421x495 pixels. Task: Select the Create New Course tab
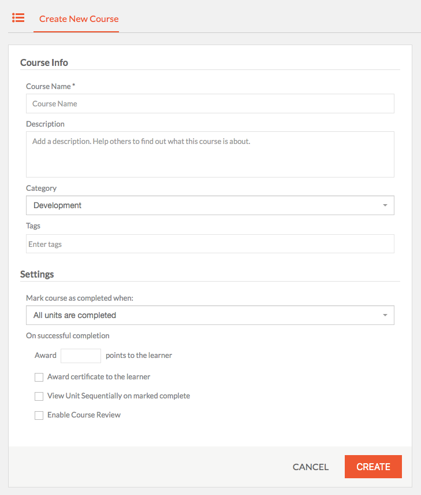[79, 19]
